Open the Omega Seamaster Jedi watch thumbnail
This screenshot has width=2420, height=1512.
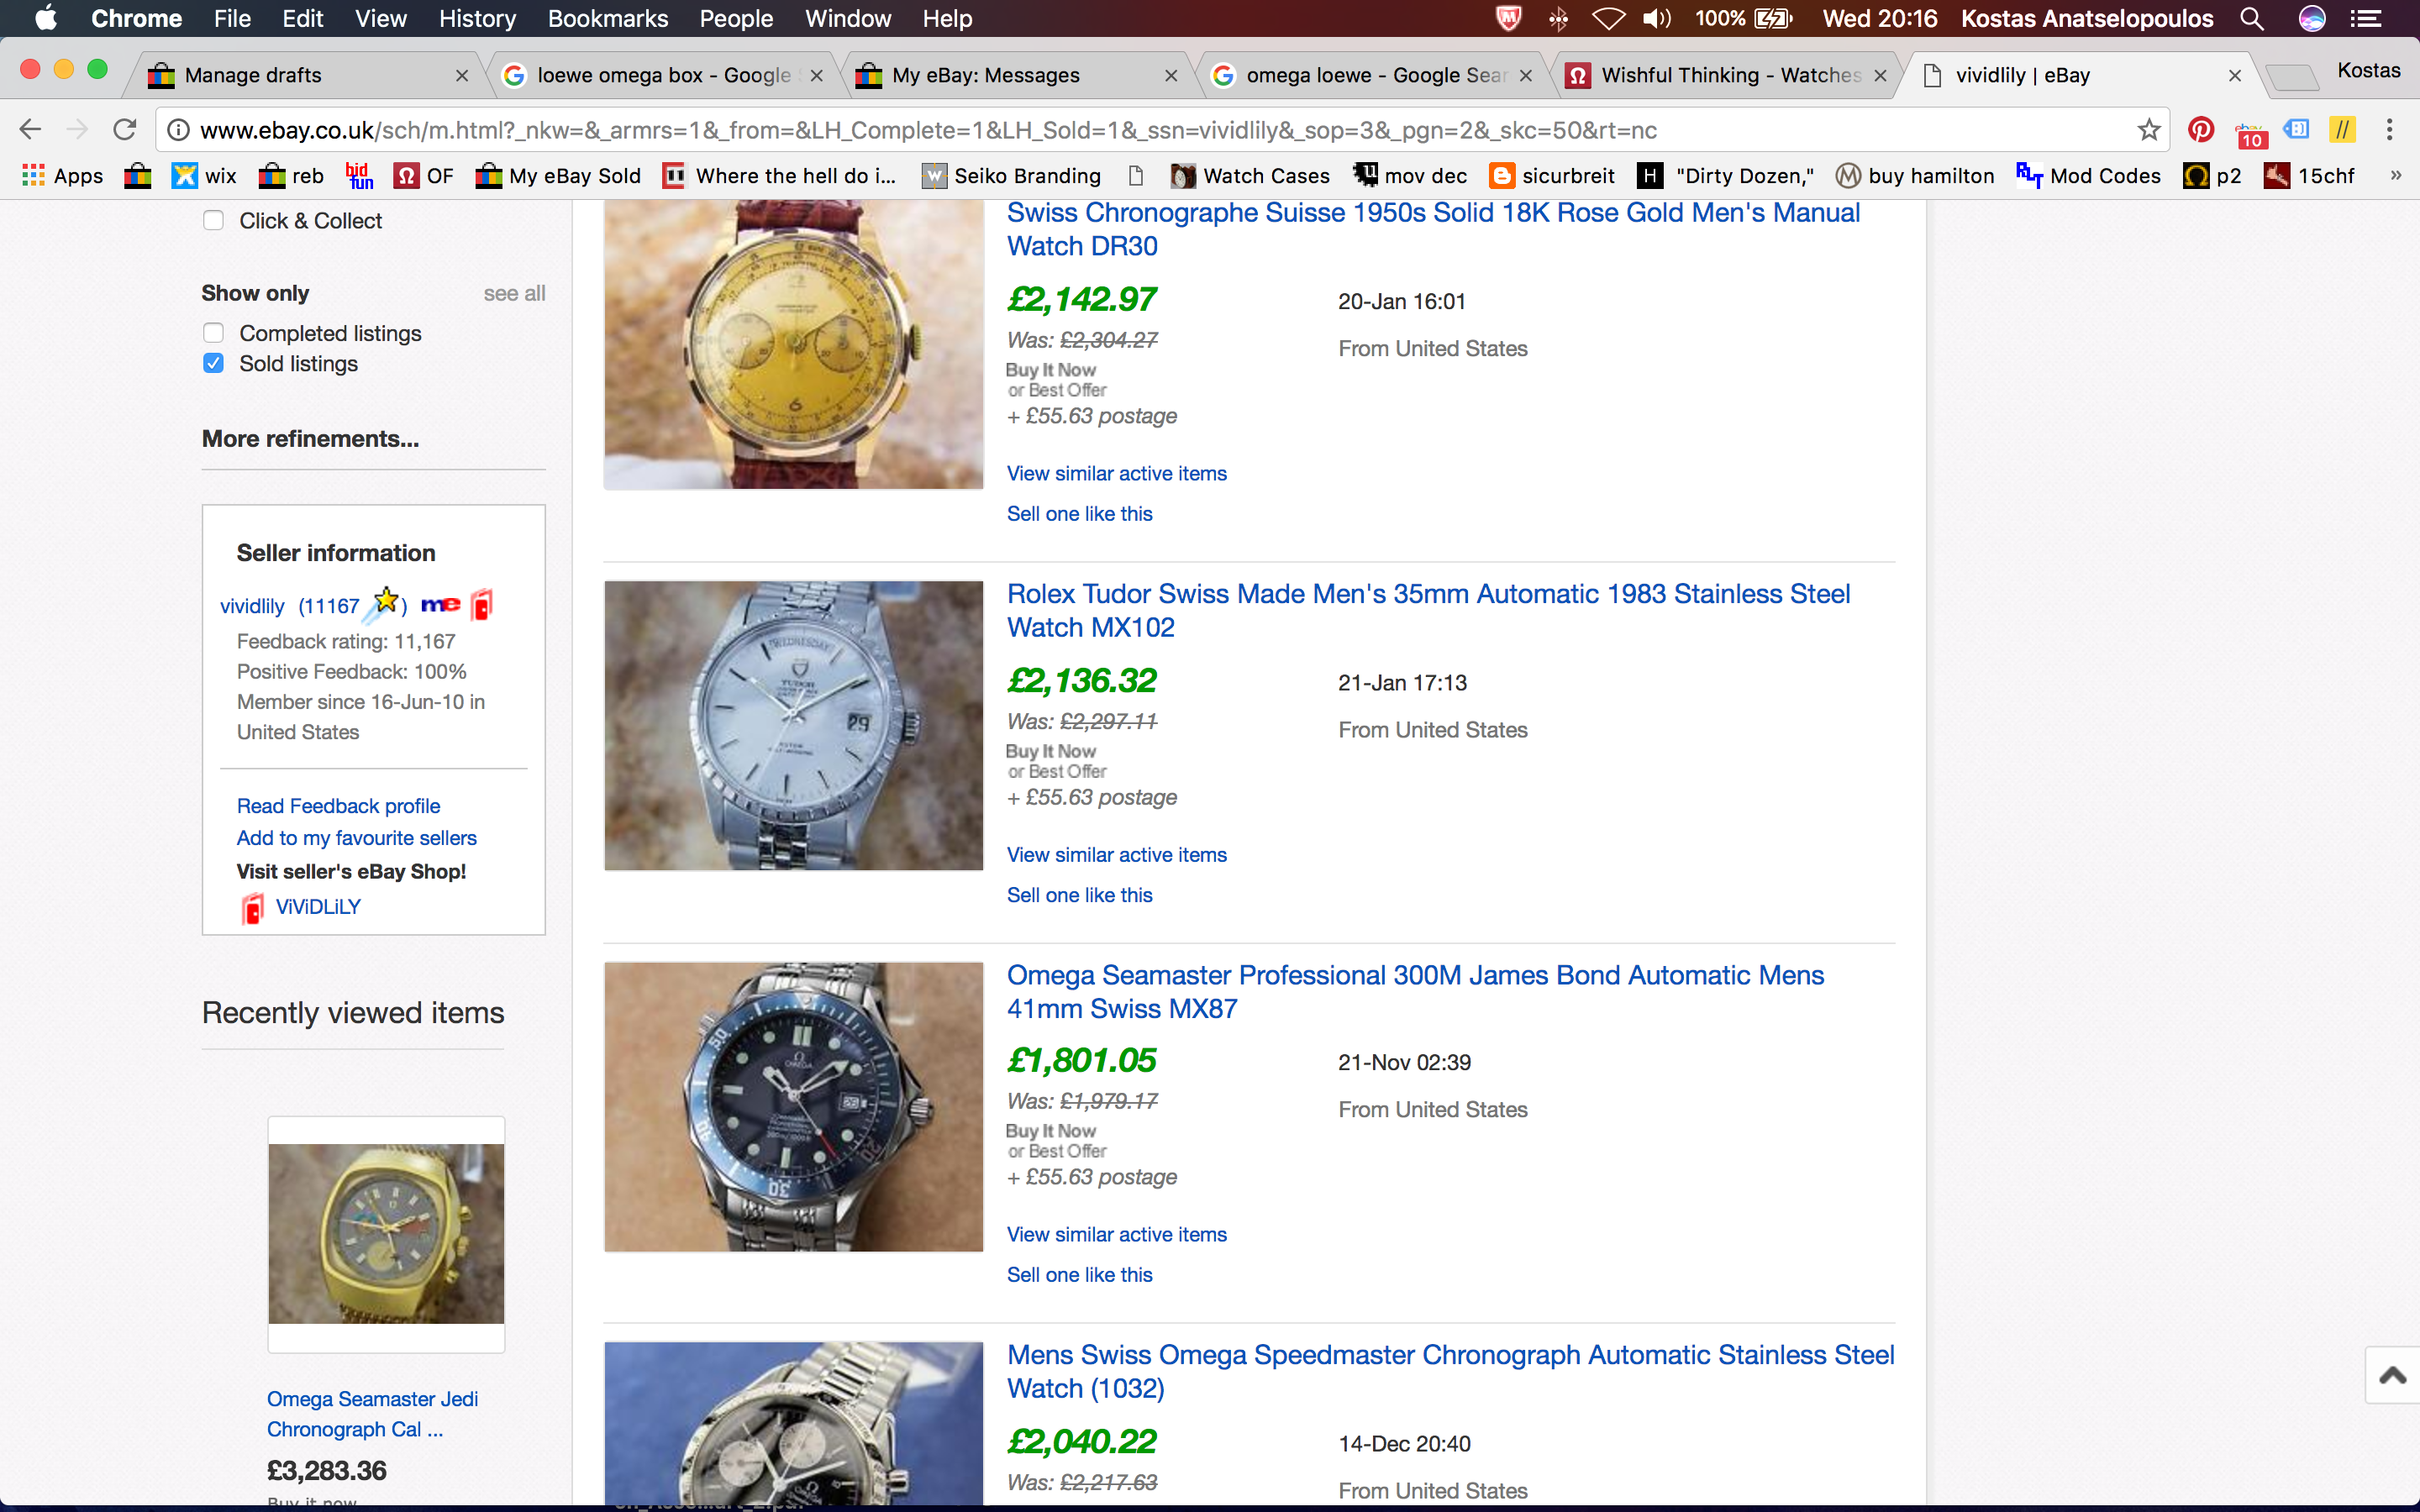tap(386, 1233)
